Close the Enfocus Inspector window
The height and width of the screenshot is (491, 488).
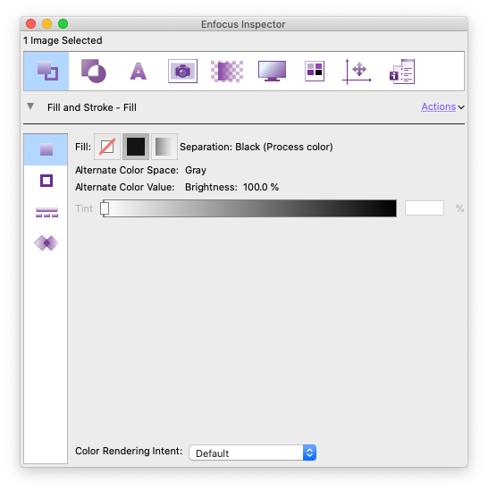coord(30,24)
